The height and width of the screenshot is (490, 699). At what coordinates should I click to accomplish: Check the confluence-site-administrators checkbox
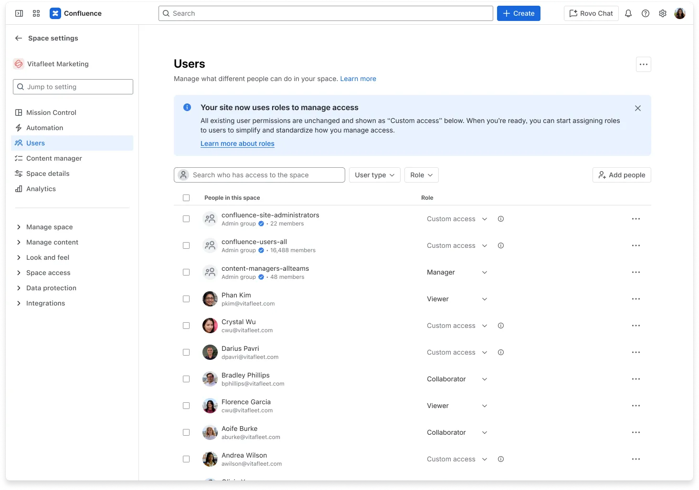pyautogui.click(x=186, y=219)
